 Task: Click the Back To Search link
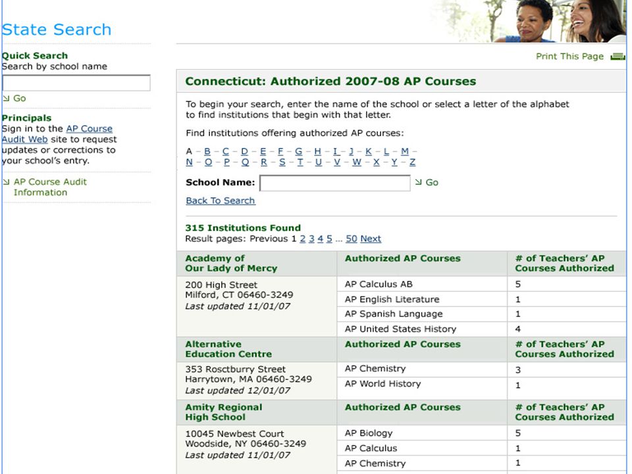tap(221, 201)
